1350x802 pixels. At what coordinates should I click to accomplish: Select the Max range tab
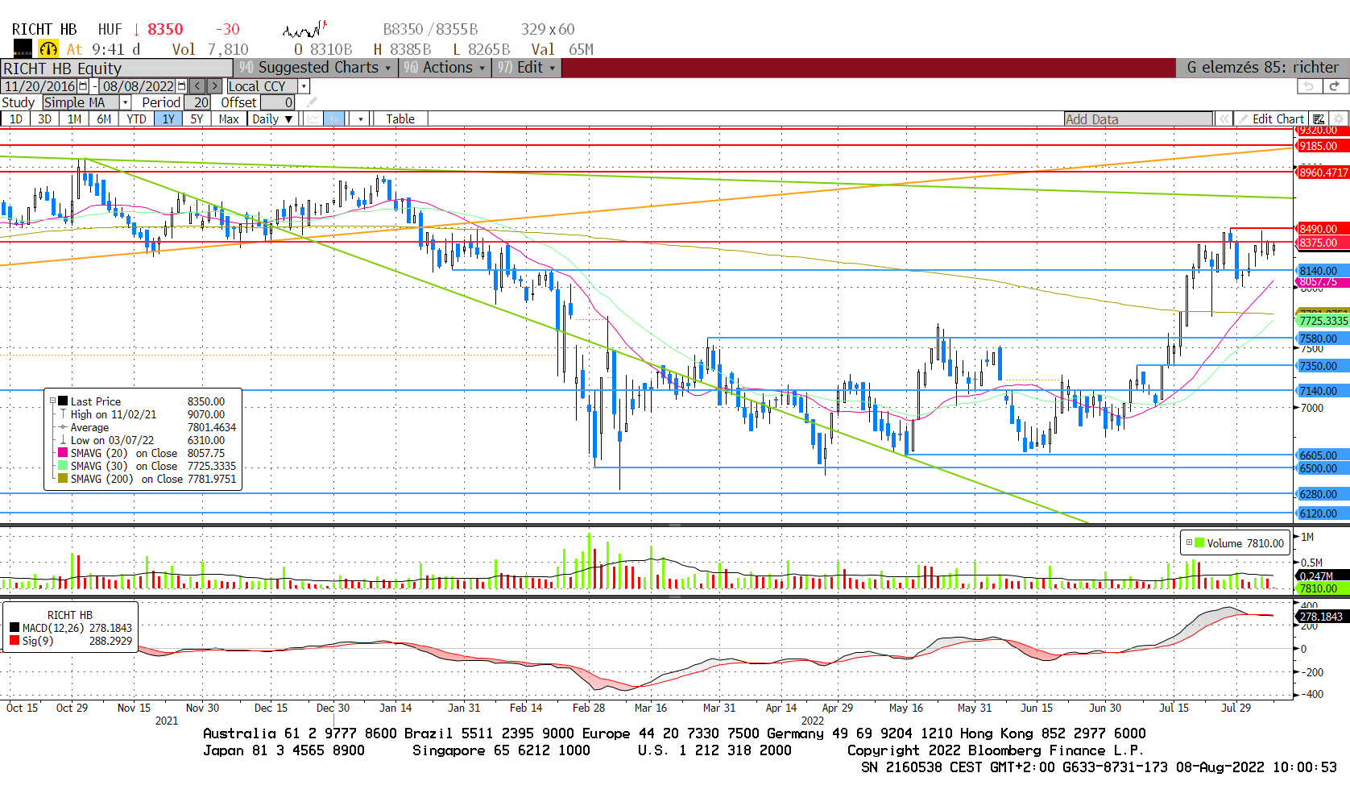229,119
